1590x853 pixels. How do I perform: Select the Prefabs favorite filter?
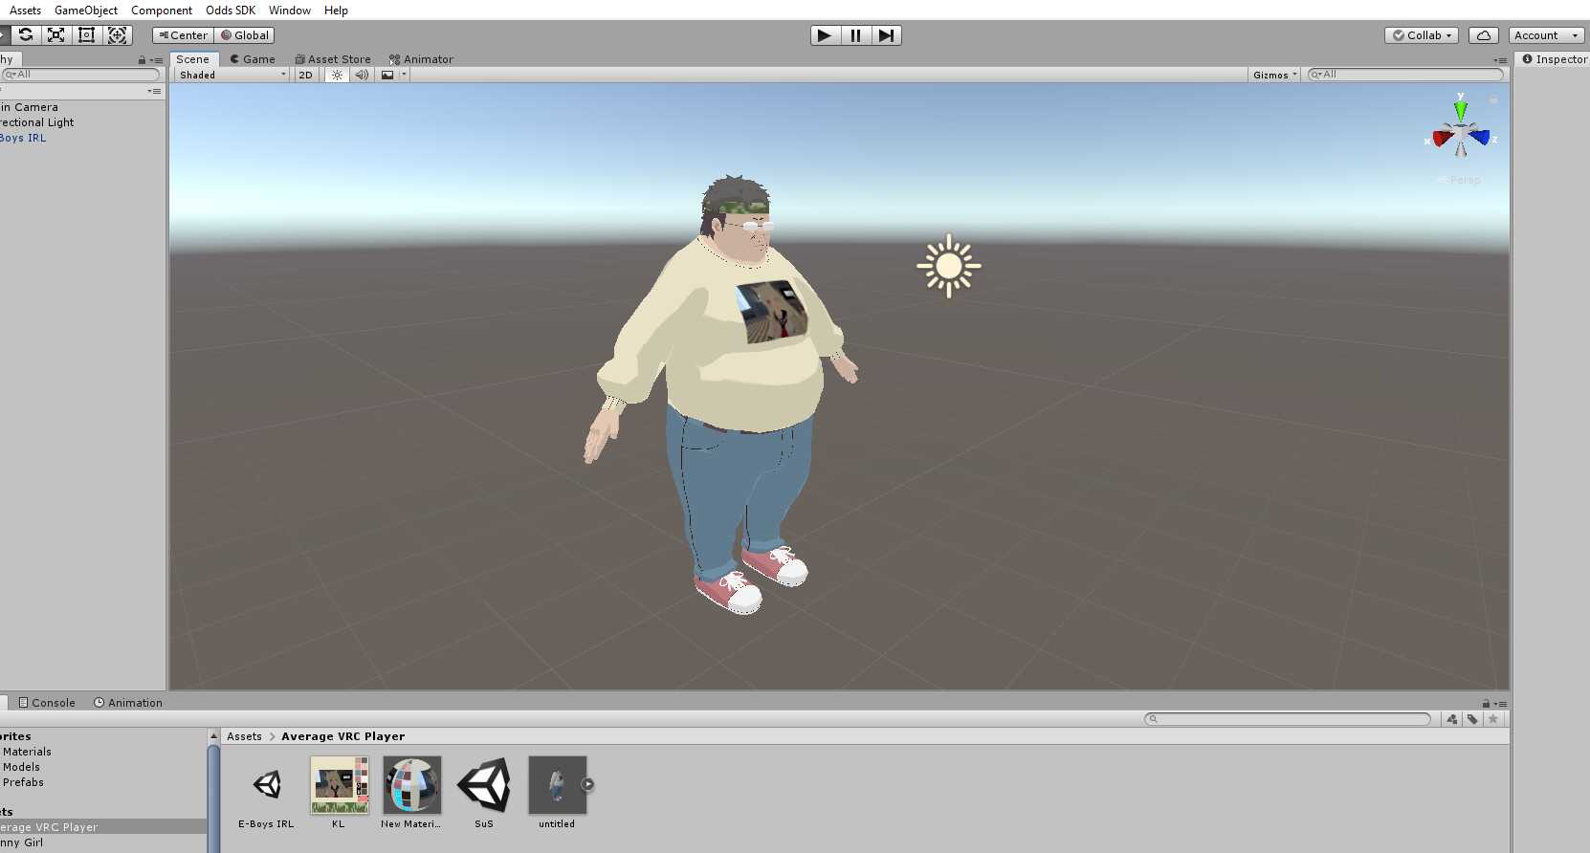pyautogui.click(x=23, y=782)
